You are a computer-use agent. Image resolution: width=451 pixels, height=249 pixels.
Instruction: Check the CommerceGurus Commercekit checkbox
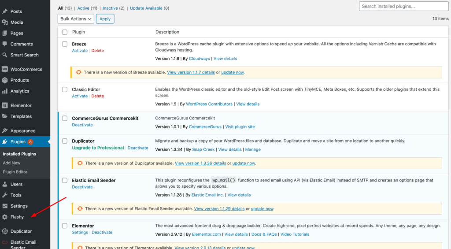click(x=65, y=118)
